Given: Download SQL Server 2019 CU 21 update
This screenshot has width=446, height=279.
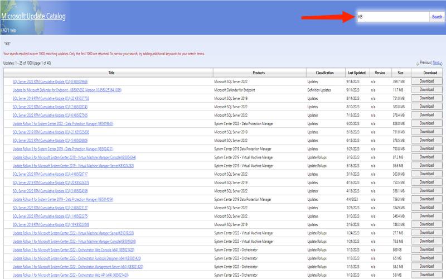Looking at the screenshot, I should 426,132.
